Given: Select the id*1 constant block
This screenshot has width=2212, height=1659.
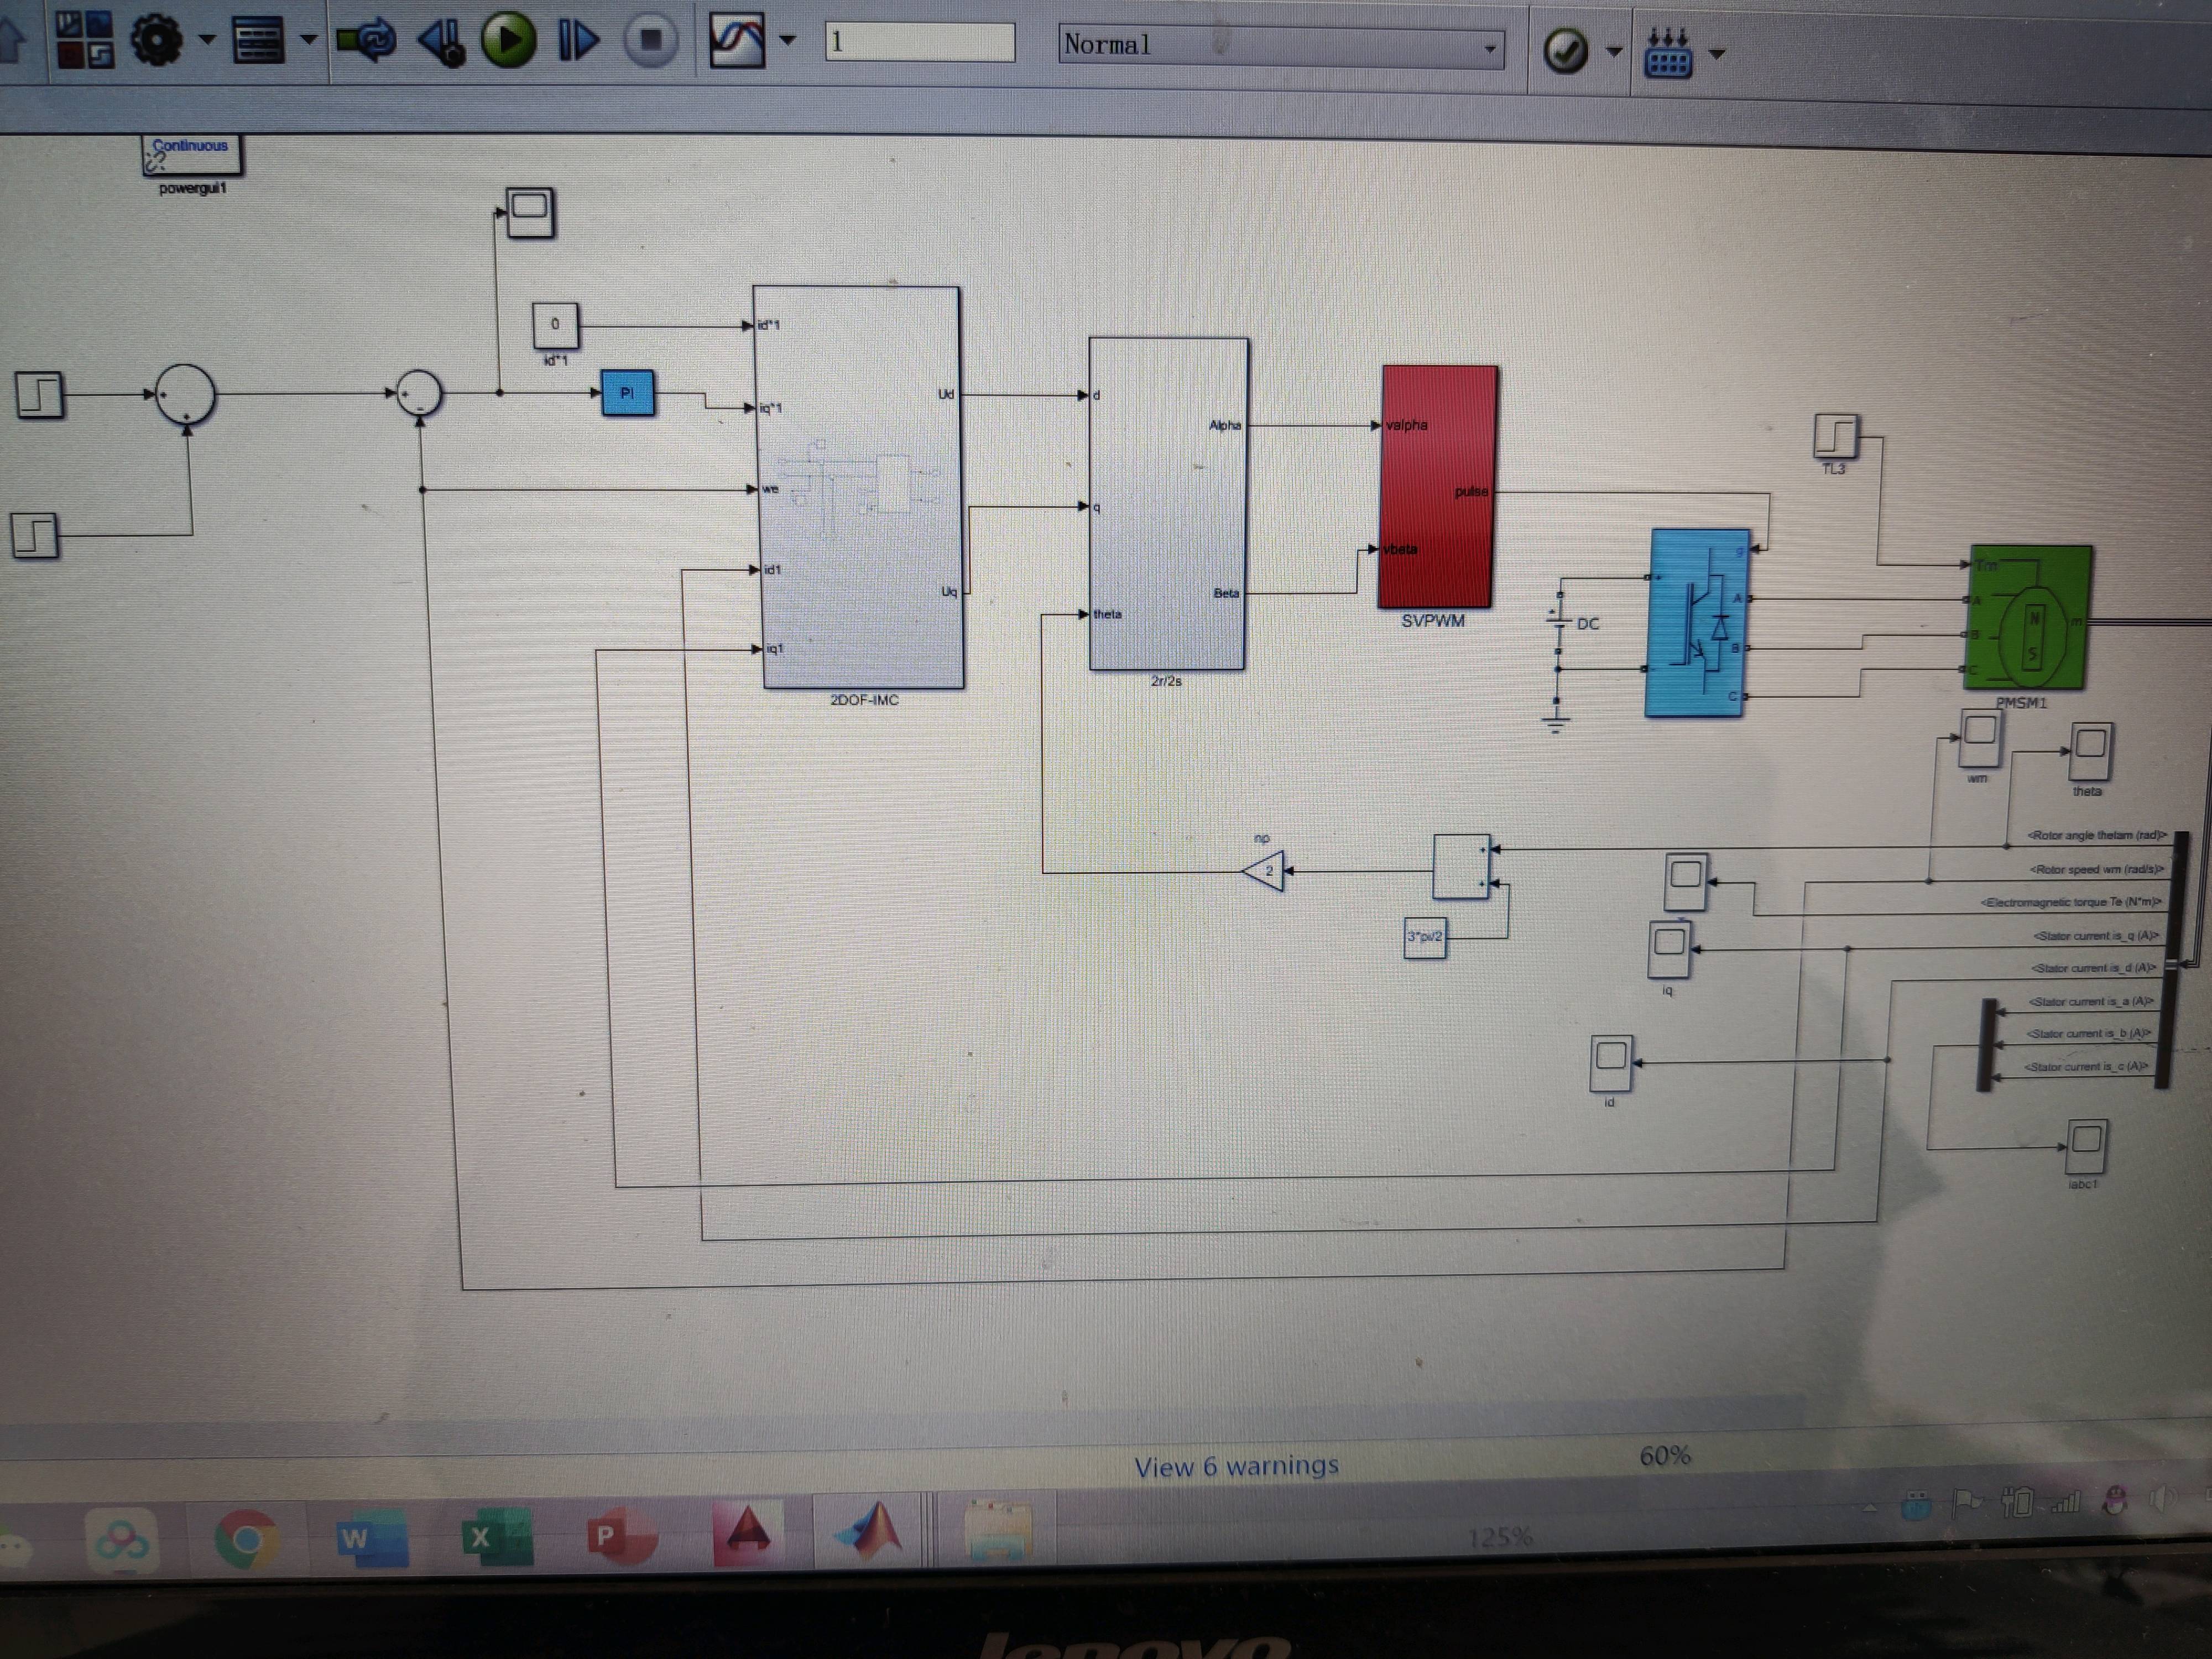Looking at the screenshot, I should coord(555,326).
